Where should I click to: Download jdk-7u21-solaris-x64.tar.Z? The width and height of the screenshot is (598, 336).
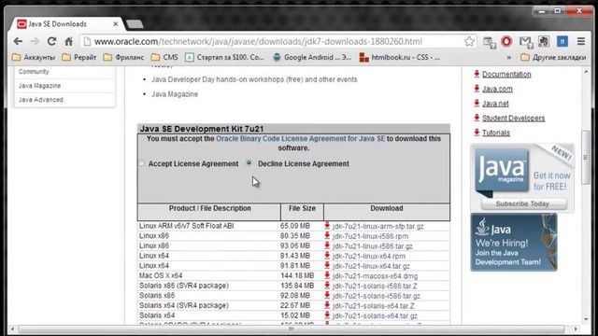coord(374,305)
